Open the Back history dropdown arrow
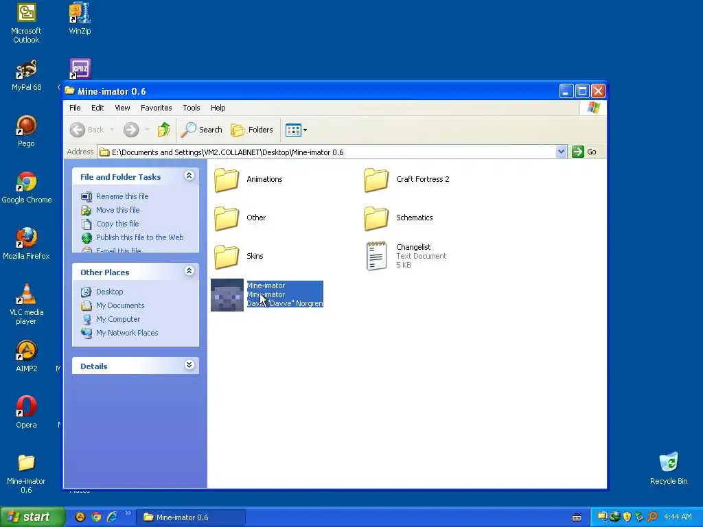The image size is (703, 527). coord(112,130)
